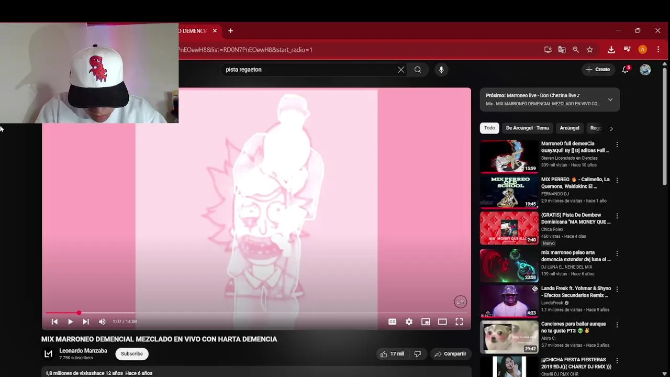670x377 pixels.
Task: Click the browser address bar URL
Action: tap(245, 50)
